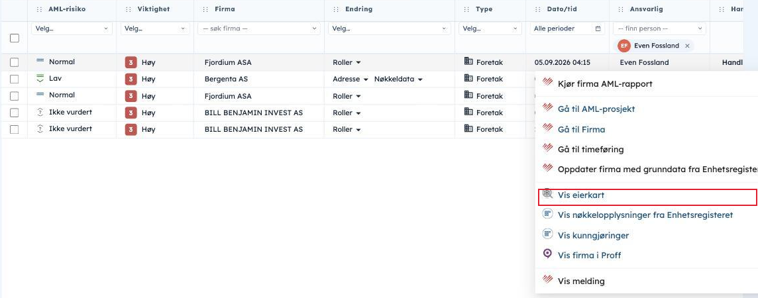Click the Proff location pin icon
Screen dimensions: 758x298
point(547,254)
